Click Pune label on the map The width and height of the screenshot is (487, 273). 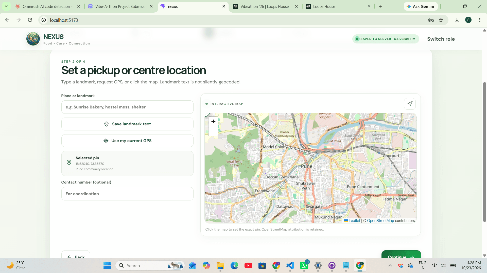click(x=307, y=166)
